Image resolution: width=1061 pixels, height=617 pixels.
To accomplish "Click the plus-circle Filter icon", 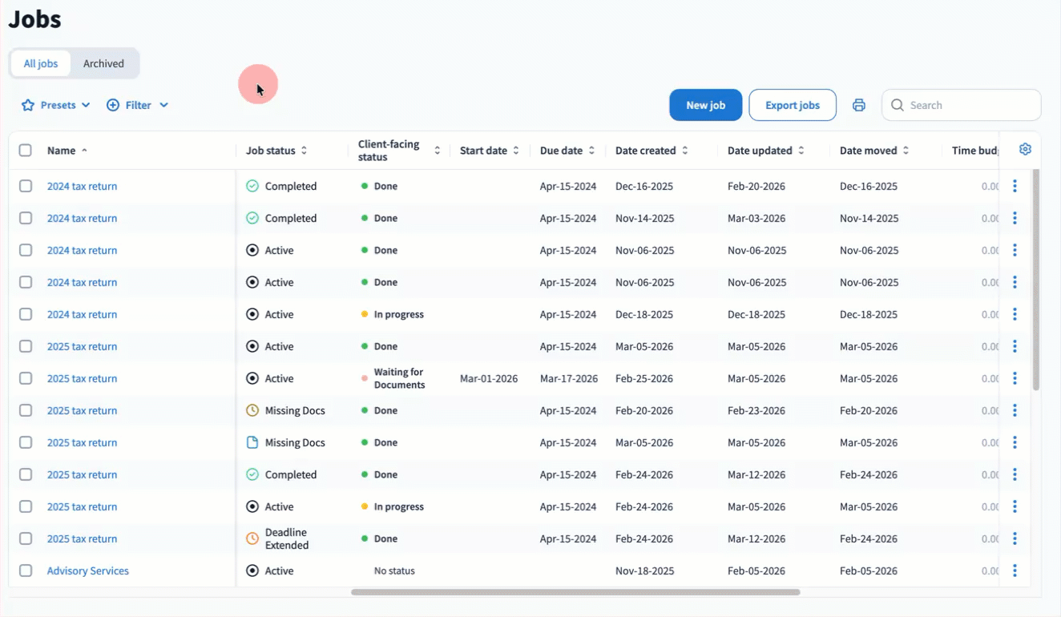I will 113,105.
